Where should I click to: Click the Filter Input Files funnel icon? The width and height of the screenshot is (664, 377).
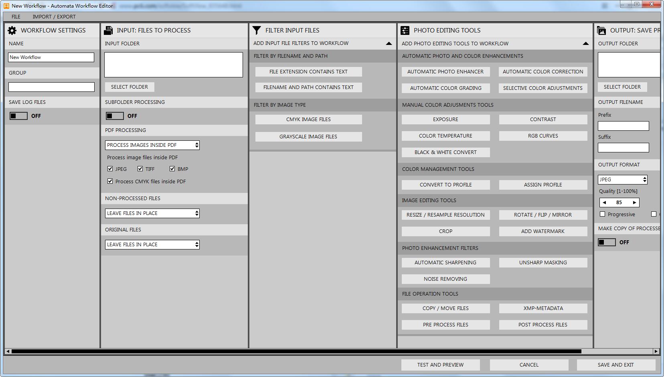(x=257, y=30)
